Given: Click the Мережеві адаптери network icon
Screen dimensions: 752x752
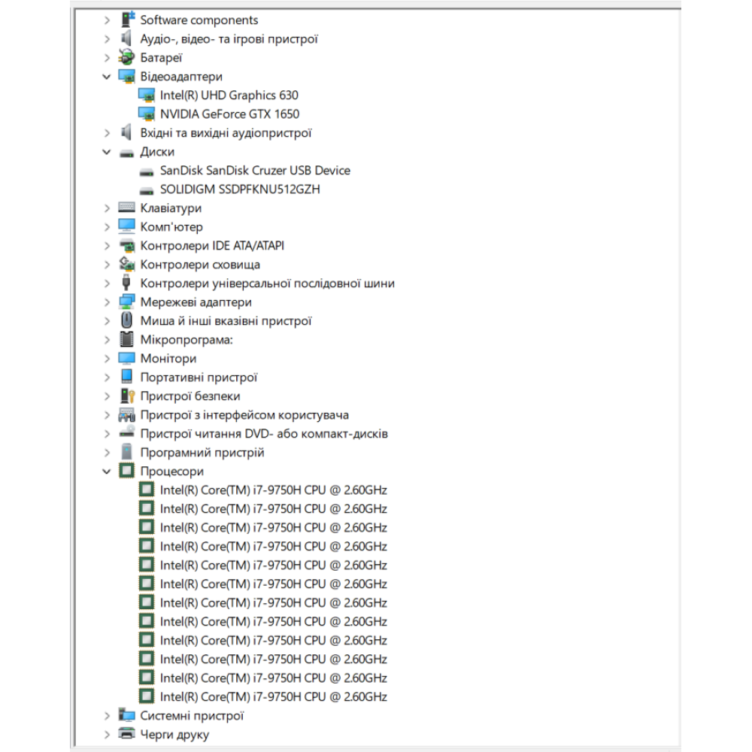Looking at the screenshot, I should coord(127,302).
